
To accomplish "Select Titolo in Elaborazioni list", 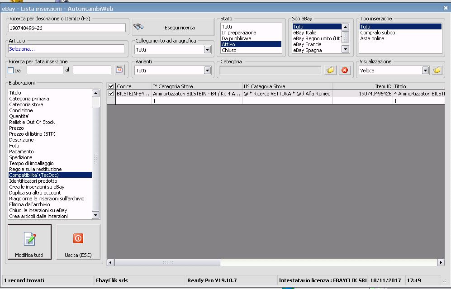I will pyautogui.click(x=50, y=93).
